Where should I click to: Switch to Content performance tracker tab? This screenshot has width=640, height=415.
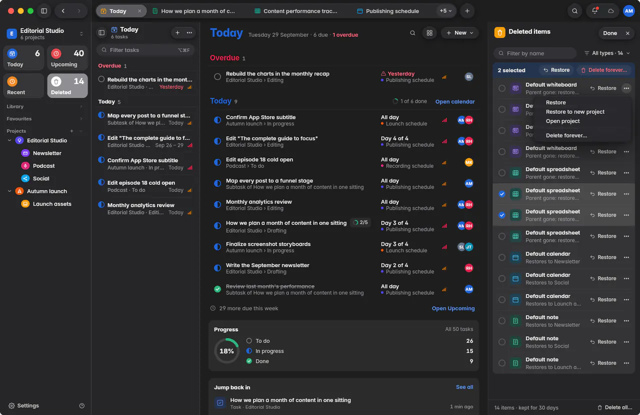click(295, 11)
